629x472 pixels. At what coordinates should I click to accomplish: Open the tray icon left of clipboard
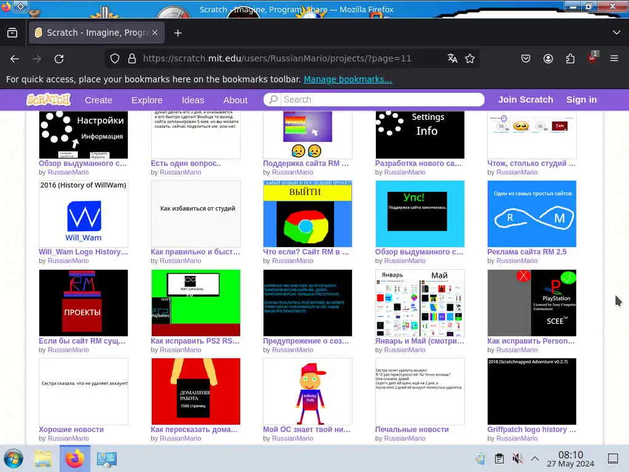tap(480, 458)
